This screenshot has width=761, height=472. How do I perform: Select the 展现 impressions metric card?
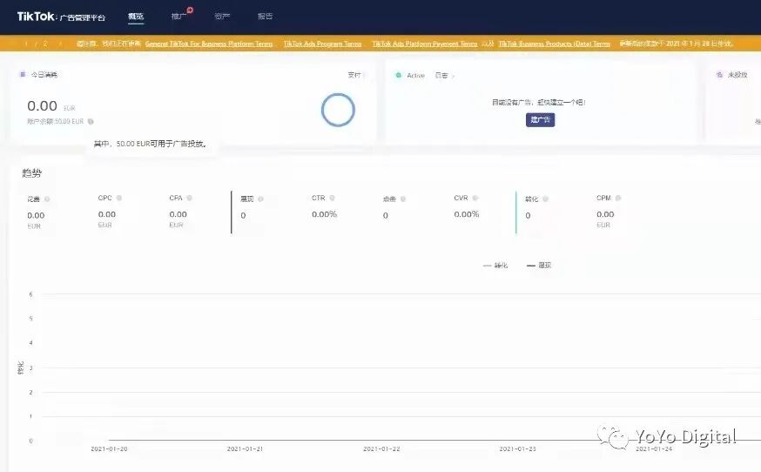coord(267,212)
